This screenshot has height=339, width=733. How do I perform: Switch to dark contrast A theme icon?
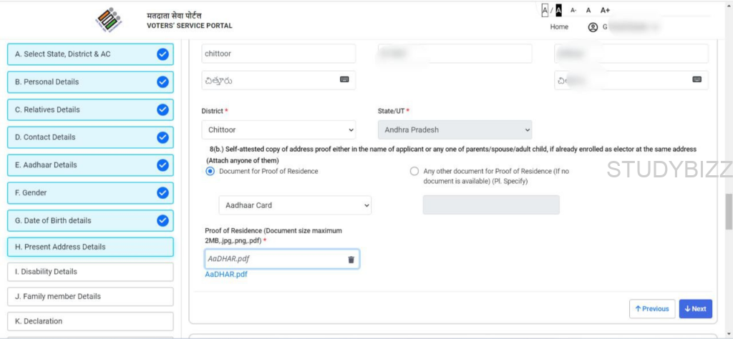(558, 10)
